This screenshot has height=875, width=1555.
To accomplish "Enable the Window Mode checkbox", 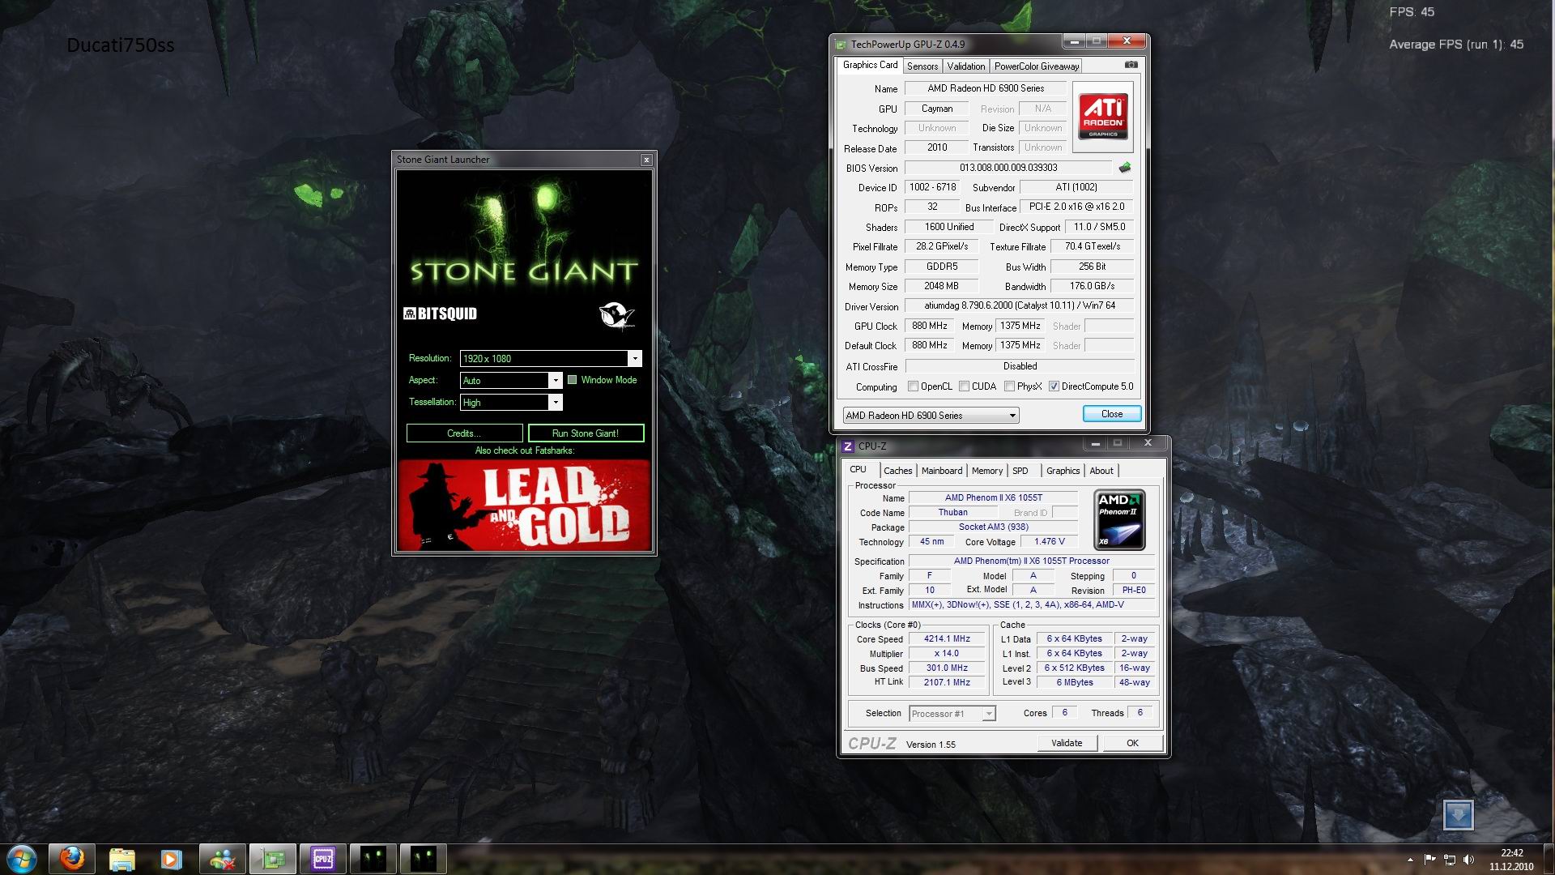I will click(572, 380).
